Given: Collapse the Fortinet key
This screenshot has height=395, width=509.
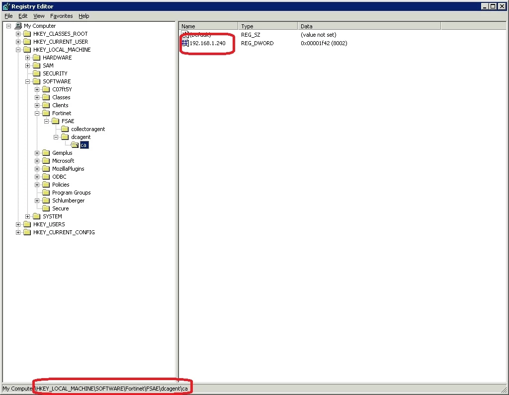Looking at the screenshot, I should point(37,113).
